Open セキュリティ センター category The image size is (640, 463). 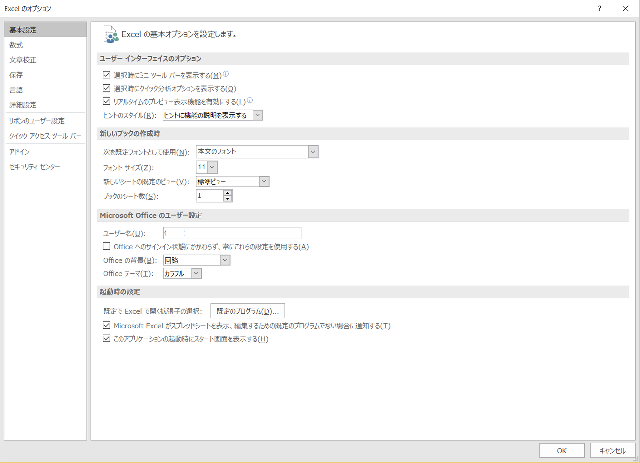click(x=45, y=167)
